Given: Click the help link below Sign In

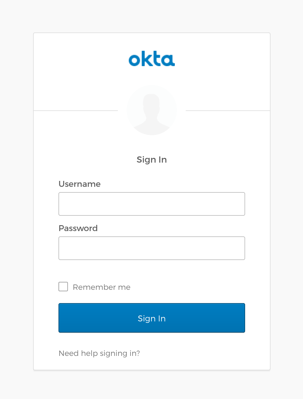Looking at the screenshot, I should (x=99, y=353).
